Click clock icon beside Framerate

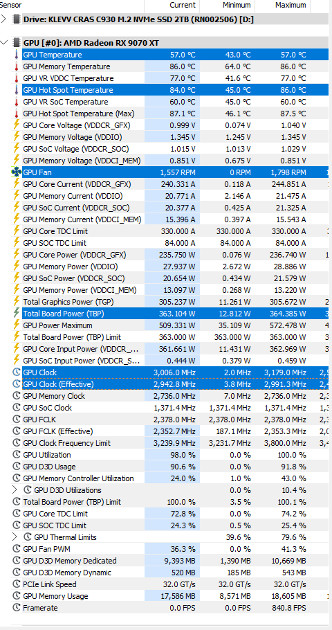coord(17,608)
